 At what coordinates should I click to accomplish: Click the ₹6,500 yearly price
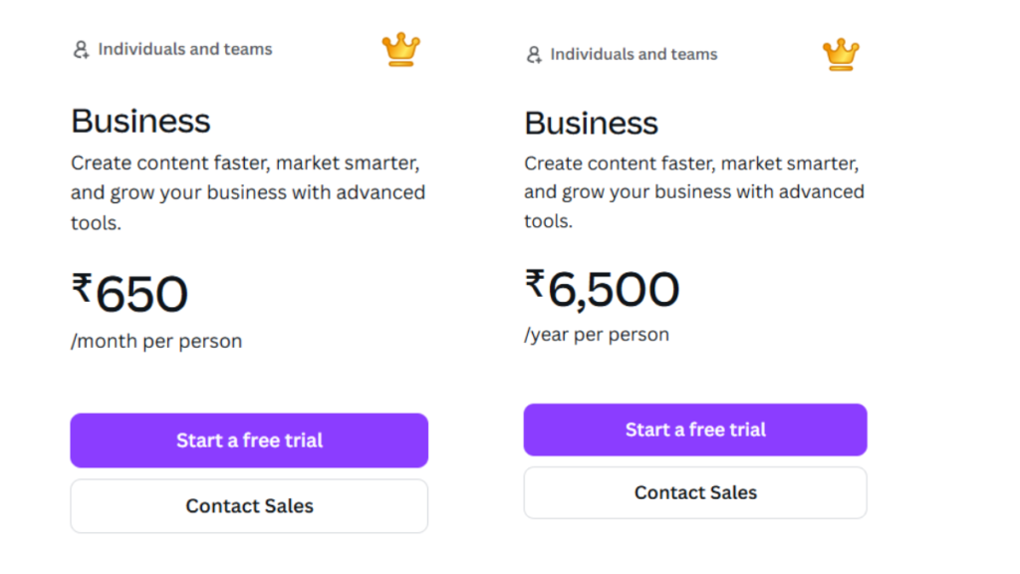[601, 289]
